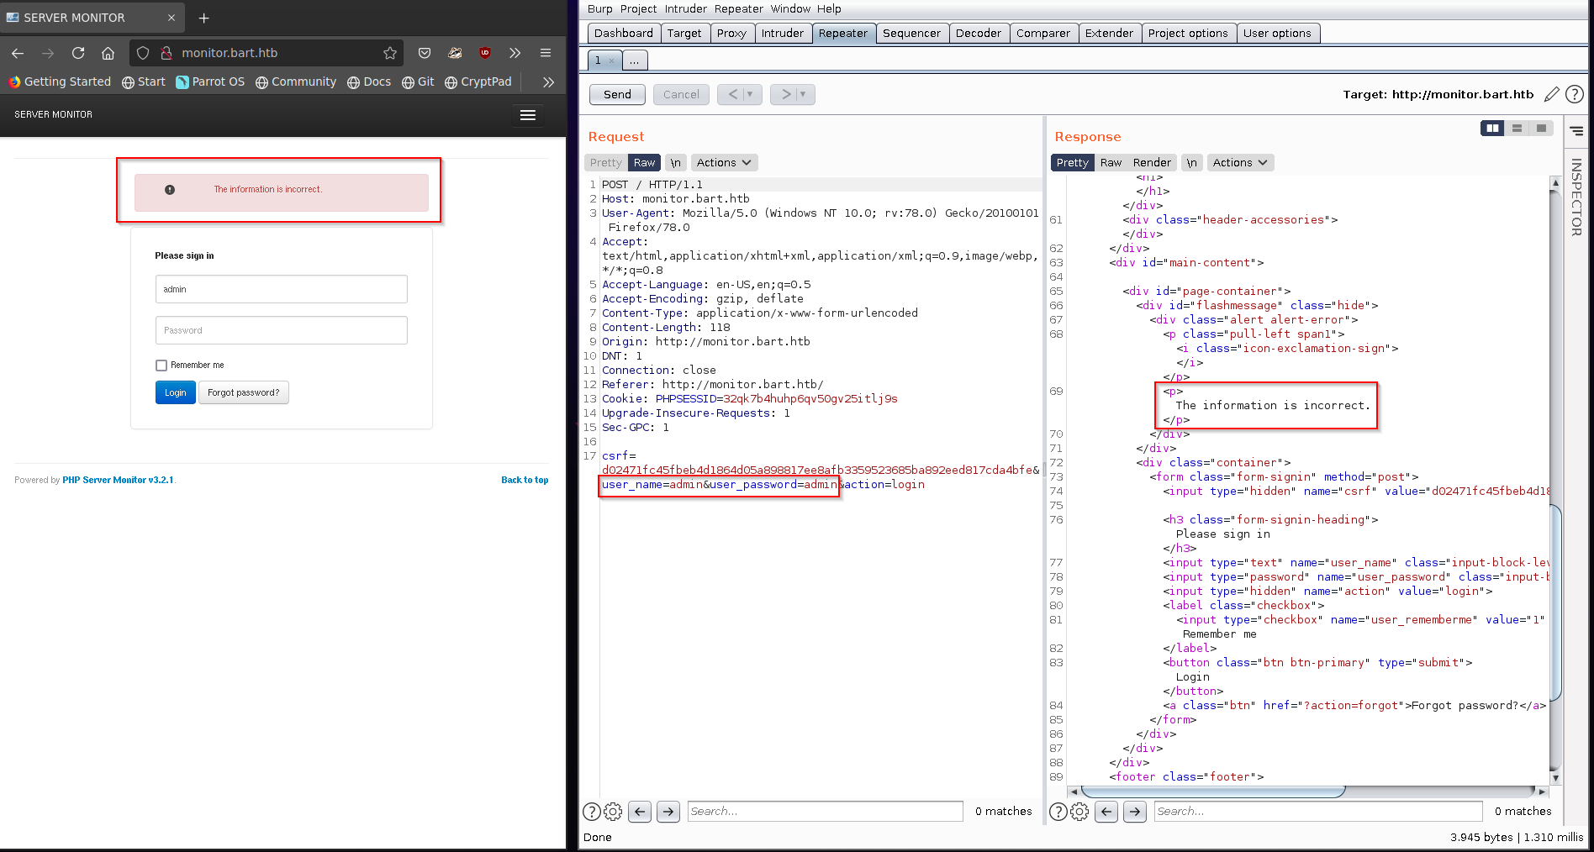Open the Burp menu
The width and height of the screenshot is (1594, 852).
point(599,9)
